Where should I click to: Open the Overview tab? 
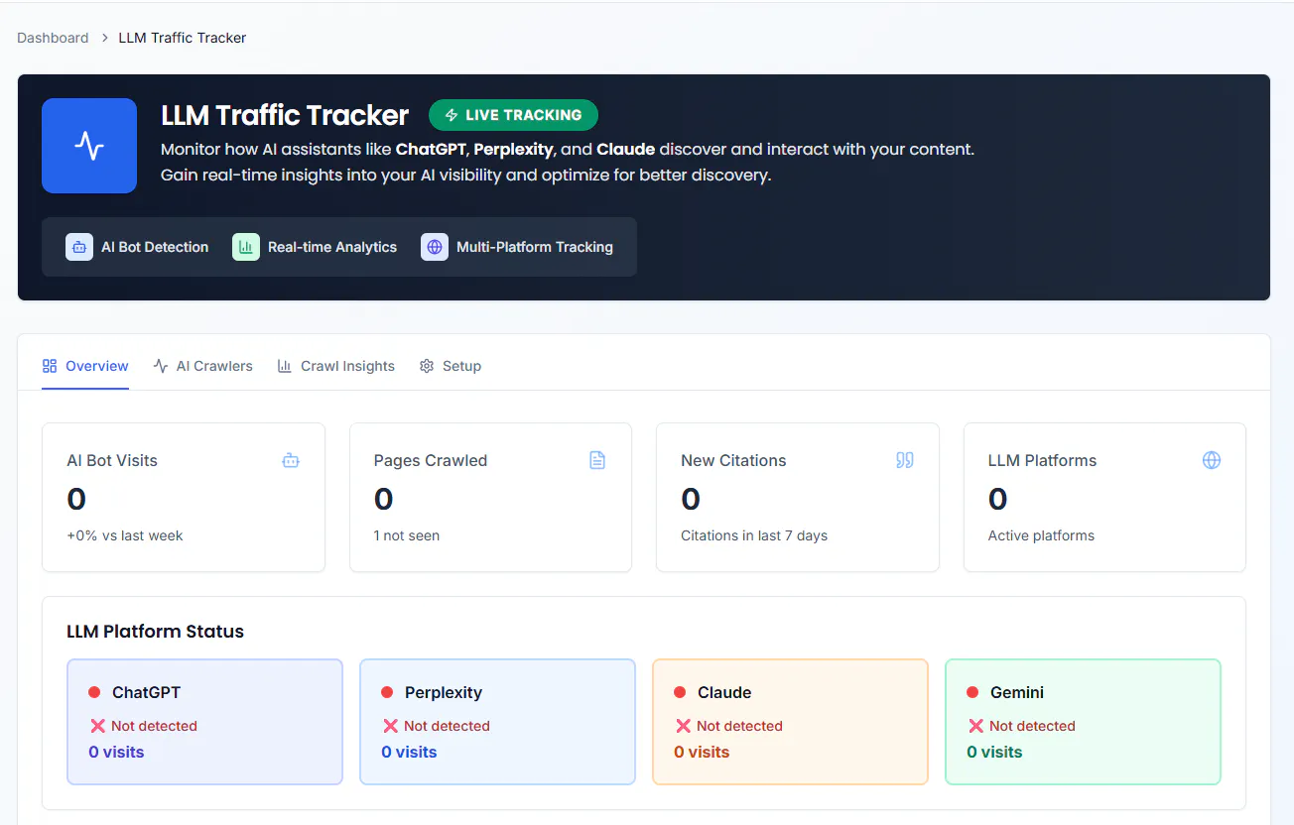[85, 366]
